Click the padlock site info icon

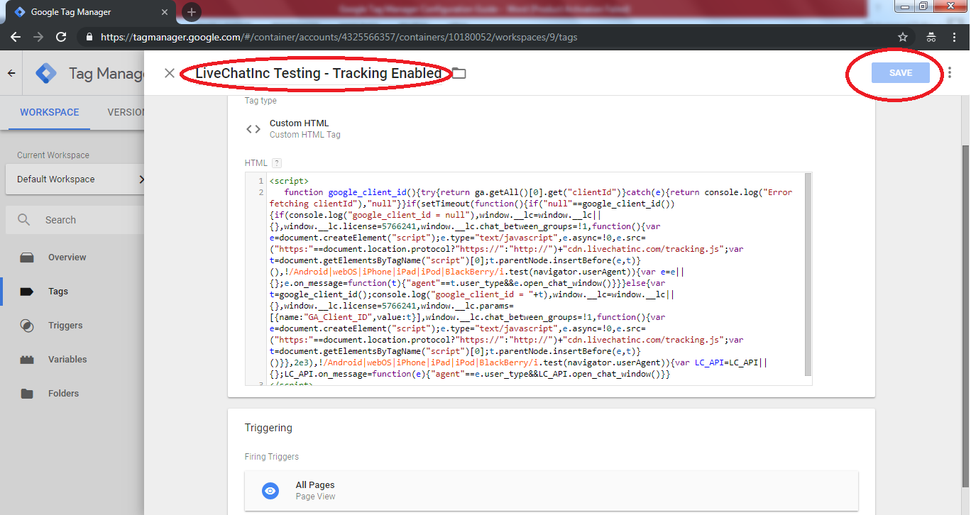click(89, 37)
